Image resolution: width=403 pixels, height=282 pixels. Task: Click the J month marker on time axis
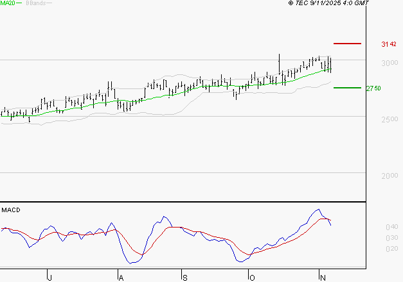[x=50, y=278]
